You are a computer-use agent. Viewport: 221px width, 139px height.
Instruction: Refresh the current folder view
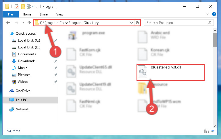(137, 23)
